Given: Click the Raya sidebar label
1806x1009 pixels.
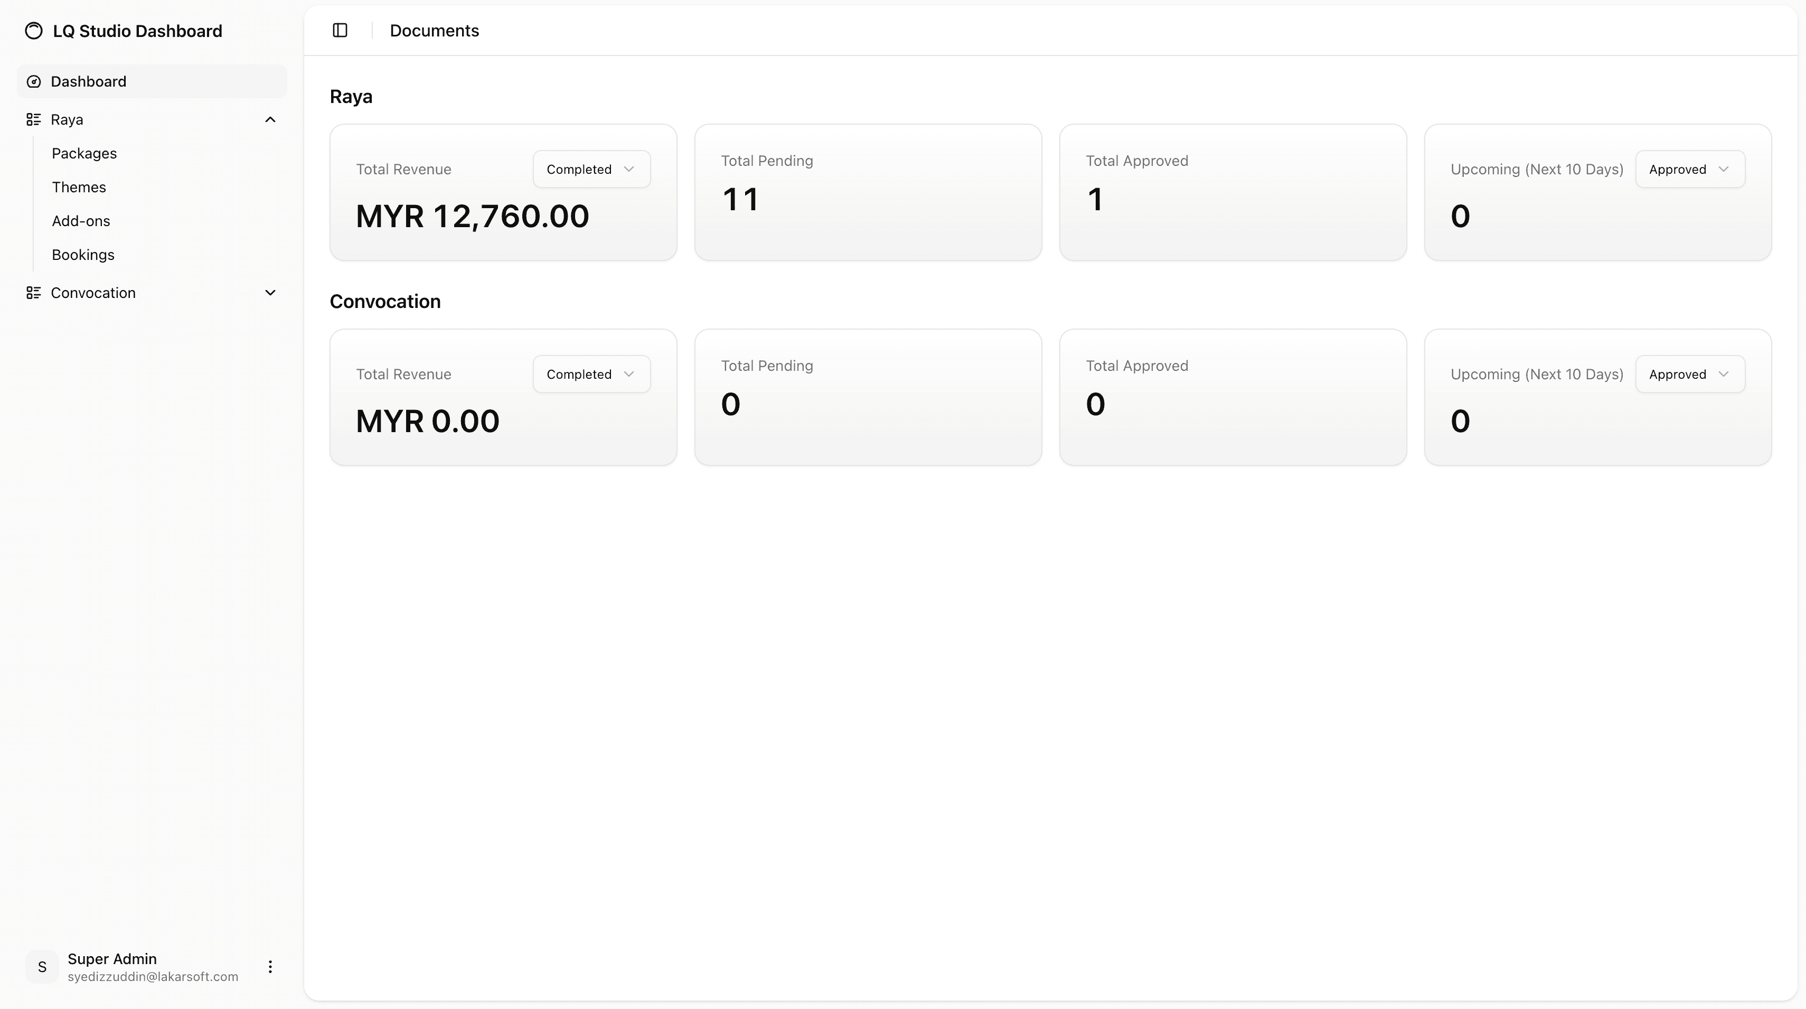Looking at the screenshot, I should click(x=67, y=120).
